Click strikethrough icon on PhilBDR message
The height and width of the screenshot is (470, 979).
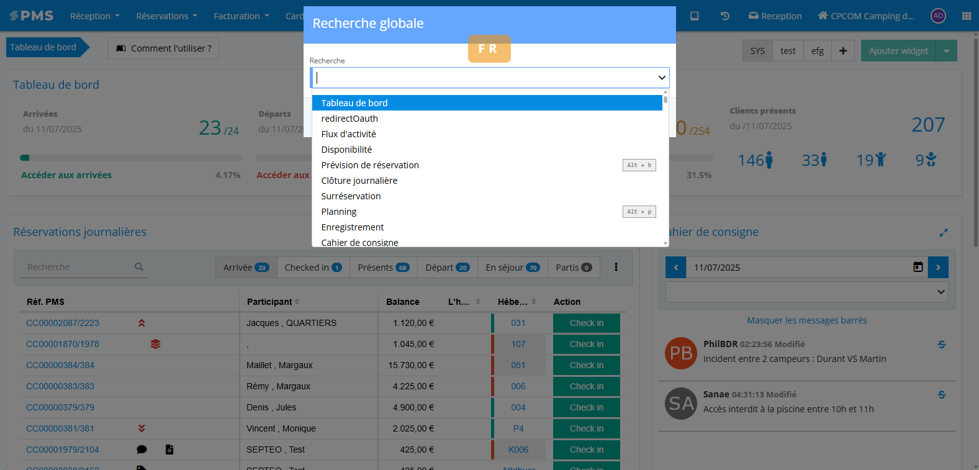[x=941, y=345]
